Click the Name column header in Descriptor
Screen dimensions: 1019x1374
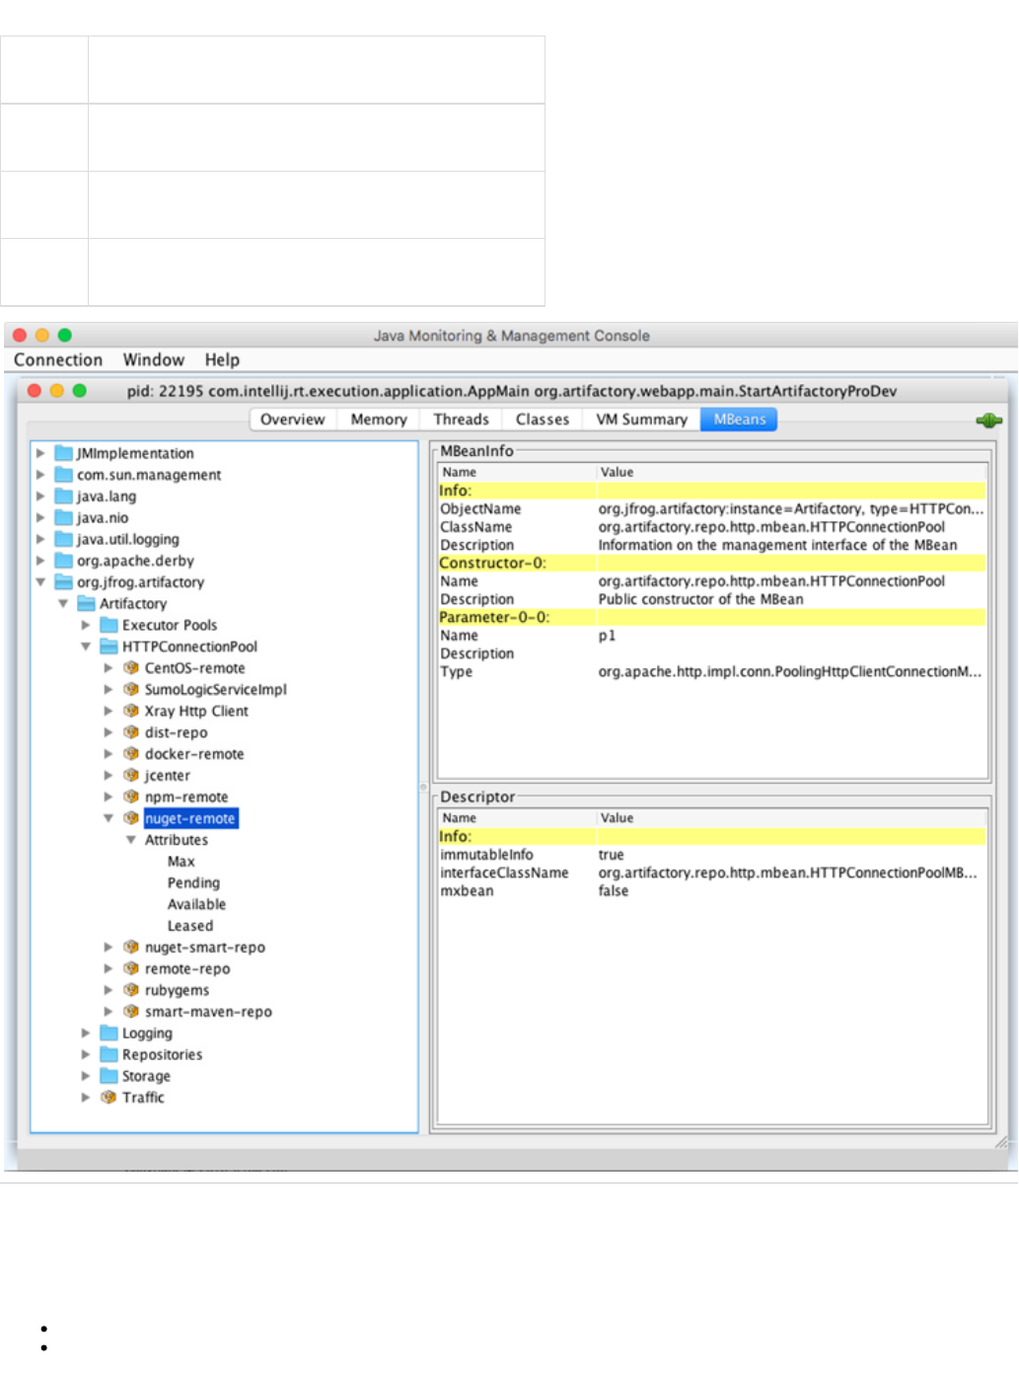click(x=517, y=818)
